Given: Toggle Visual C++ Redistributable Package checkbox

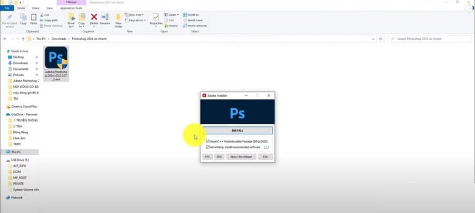Looking at the screenshot, I should (207, 142).
